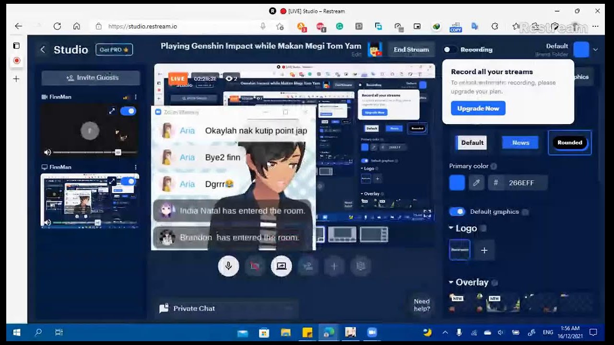Add this page to browser favorites
The image size is (614, 345).
coord(280,26)
